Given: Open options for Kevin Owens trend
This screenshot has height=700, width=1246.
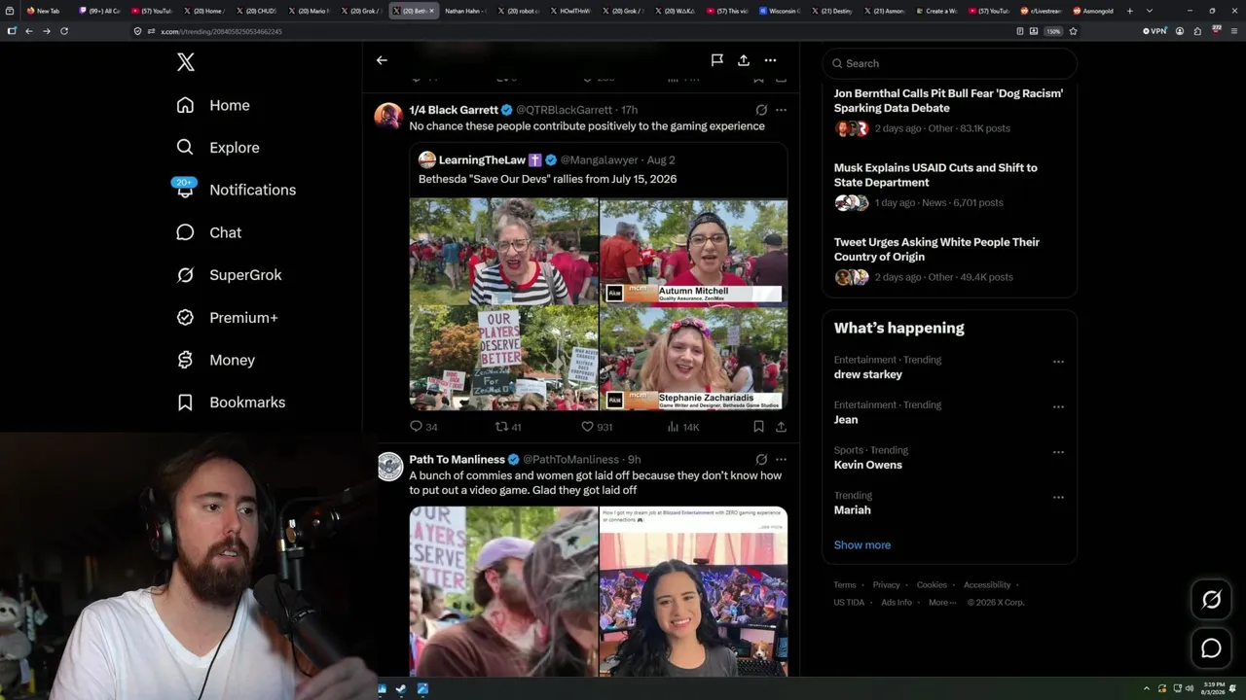Looking at the screenshot, I should click(1058, 452).
